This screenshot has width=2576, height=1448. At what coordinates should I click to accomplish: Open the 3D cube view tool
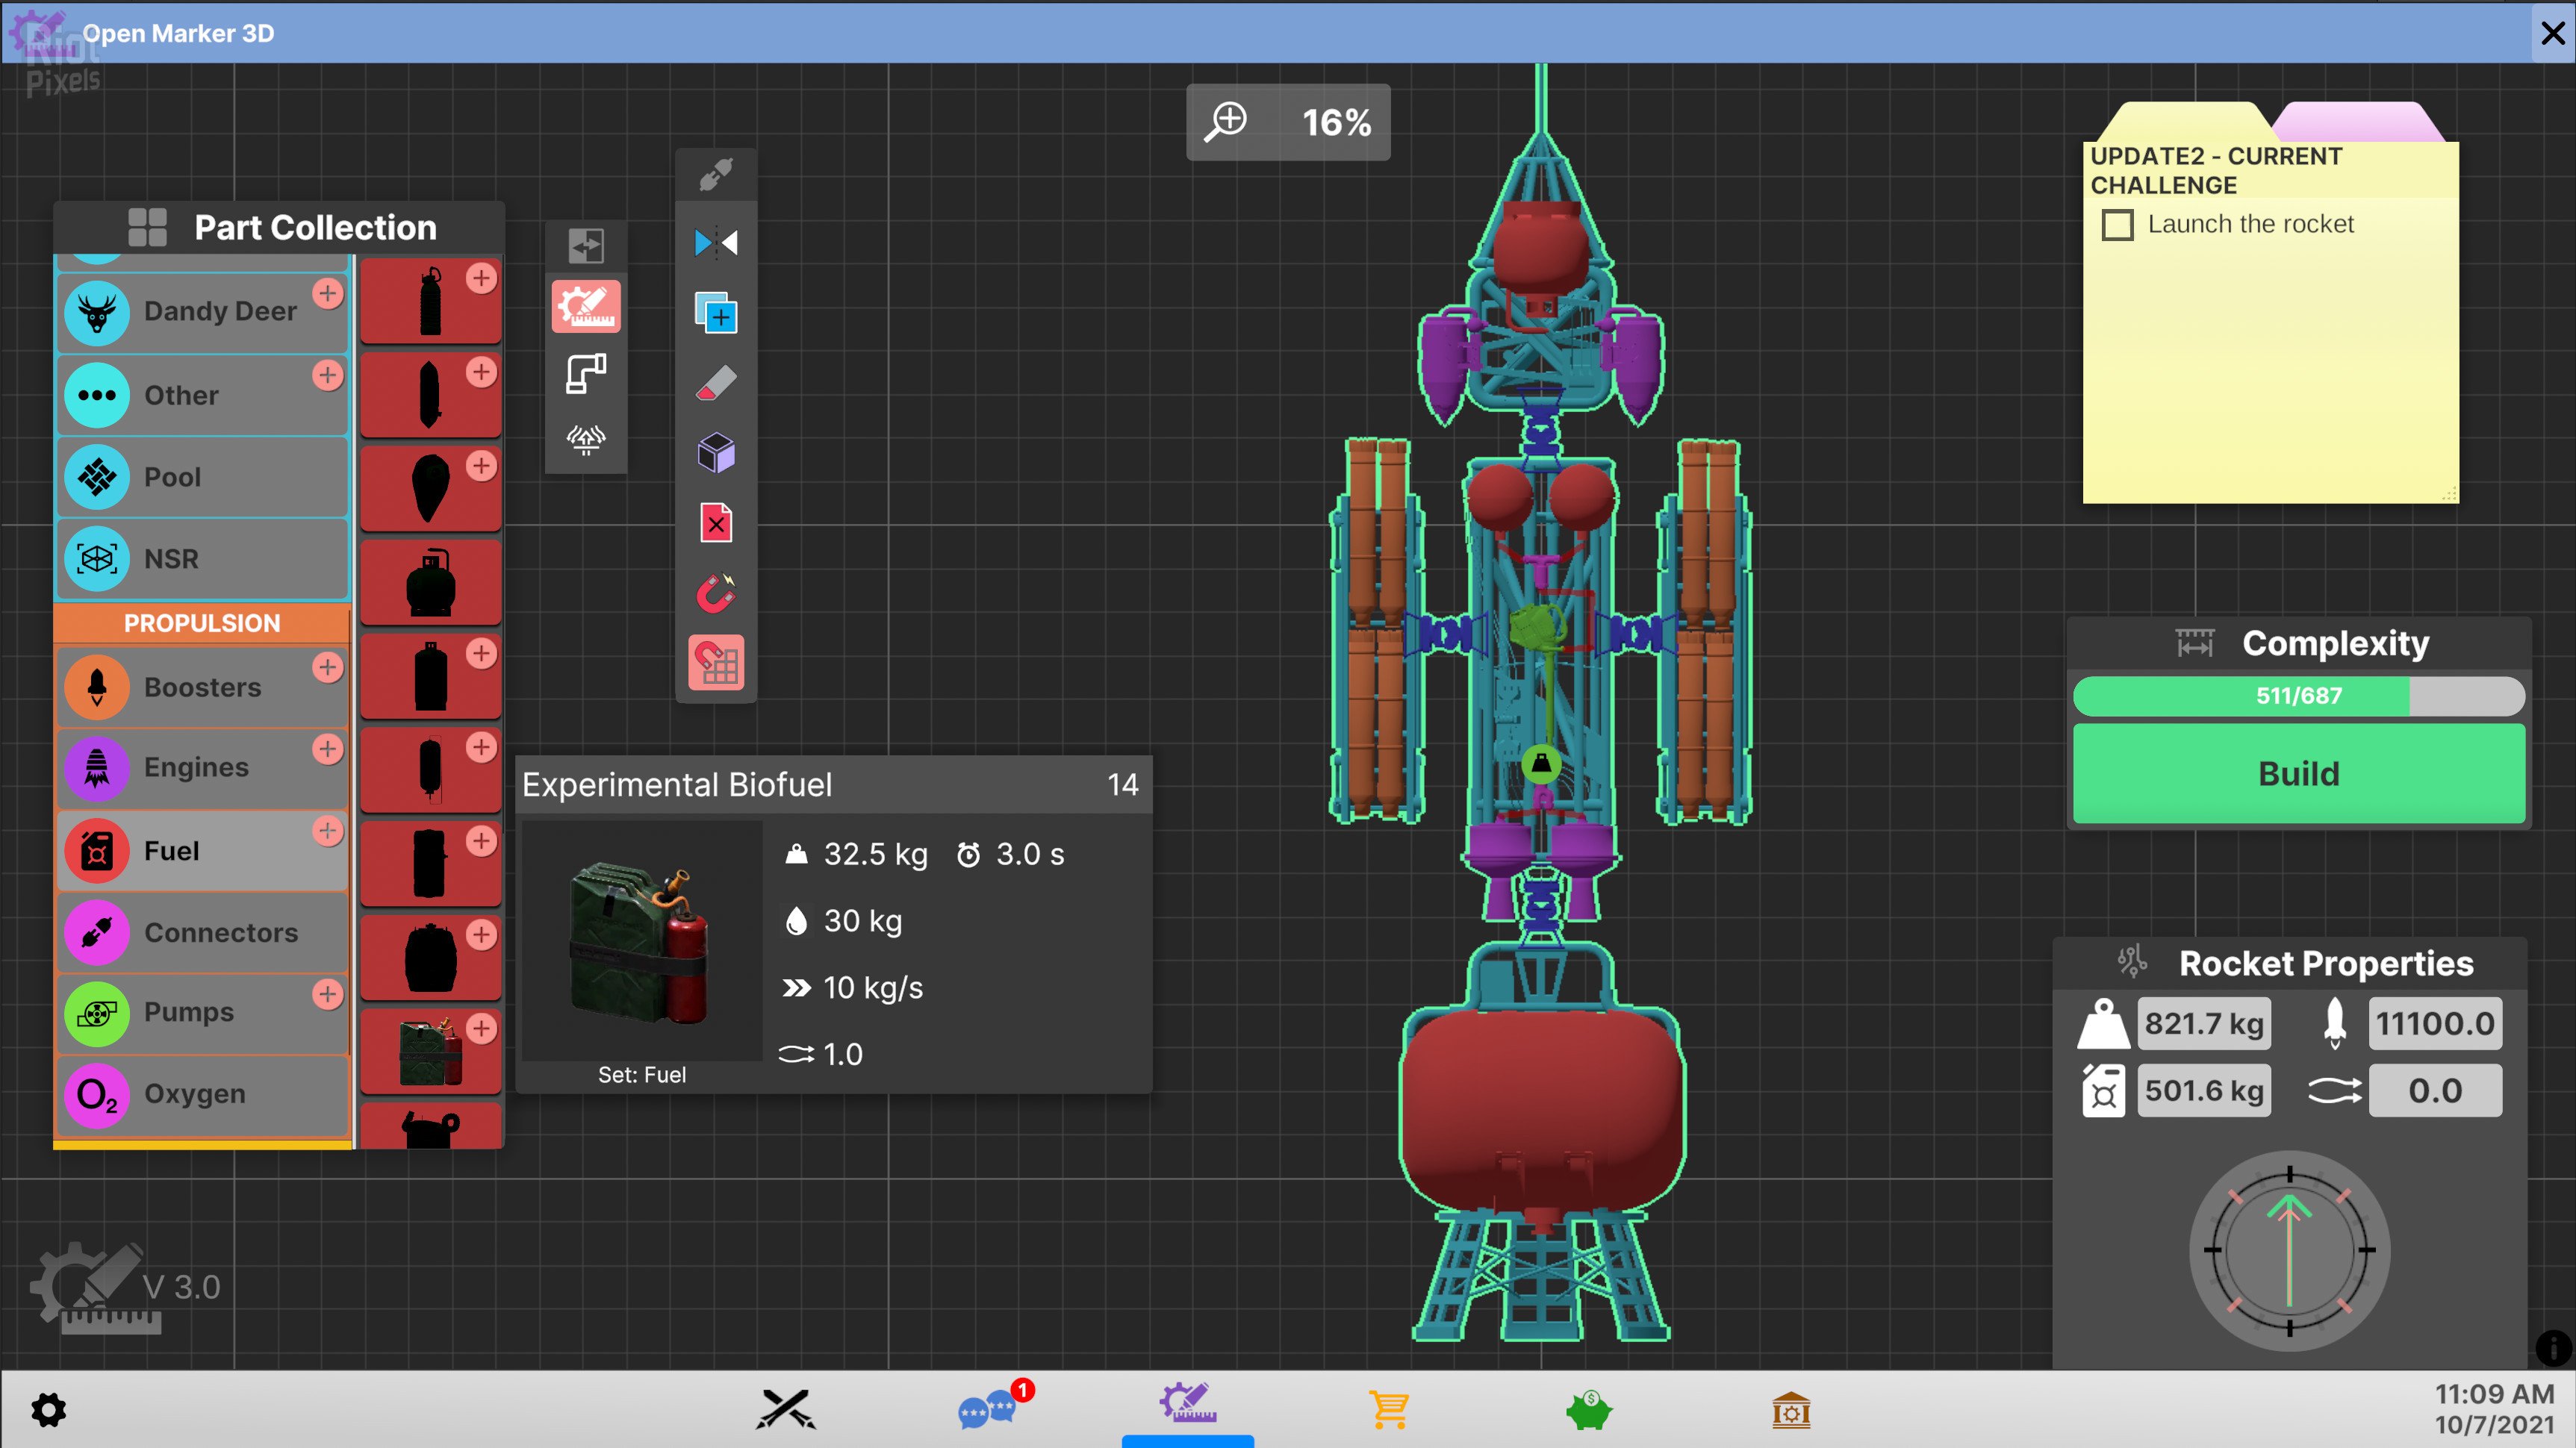coord(716,453)
